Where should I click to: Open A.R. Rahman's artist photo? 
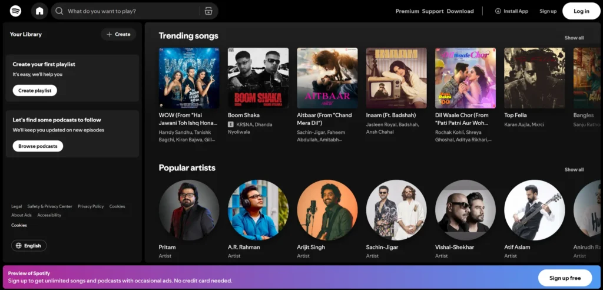click(x=258, y=210)
